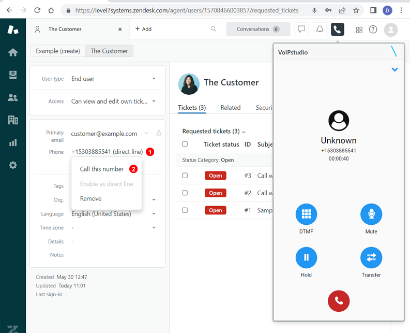Click the + Add tab button
Viewport: 410px width, 333px height.
pyautogui.click(x=143, y=29)
